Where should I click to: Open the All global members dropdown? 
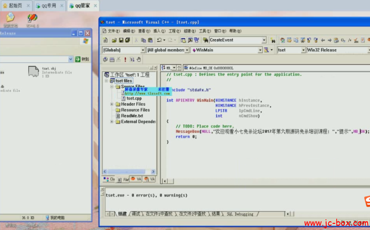point(187,50)
